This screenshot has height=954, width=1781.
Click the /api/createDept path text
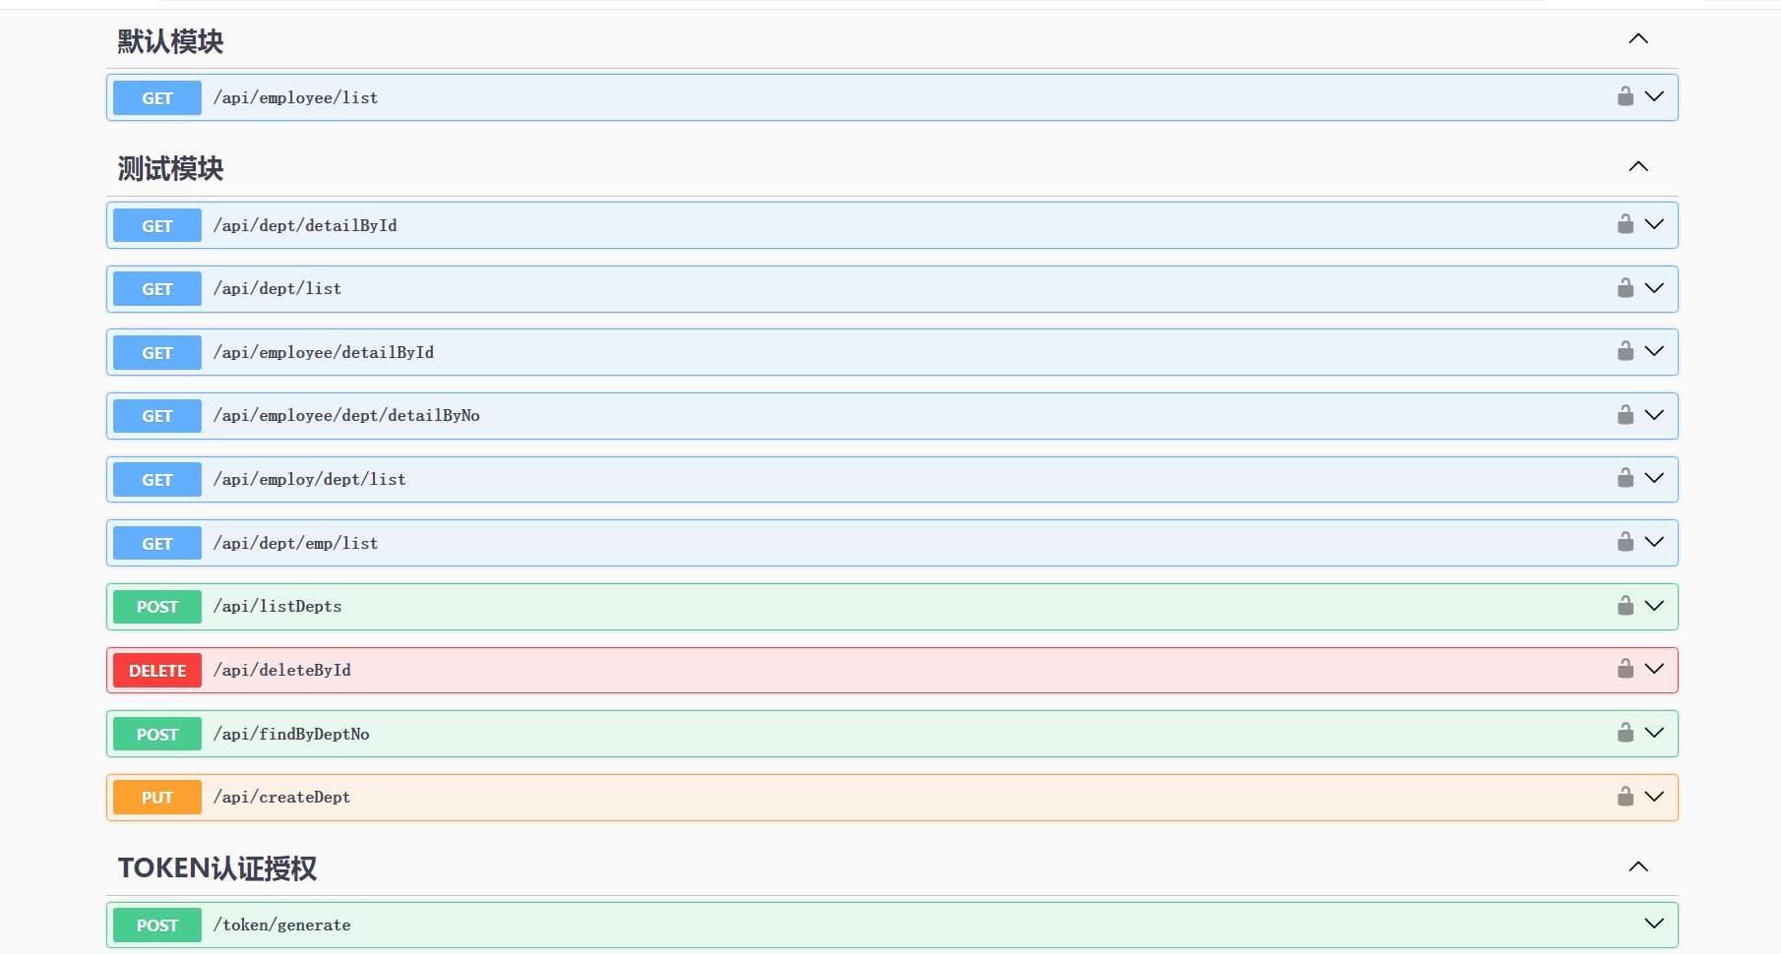[x=282, y=797]
